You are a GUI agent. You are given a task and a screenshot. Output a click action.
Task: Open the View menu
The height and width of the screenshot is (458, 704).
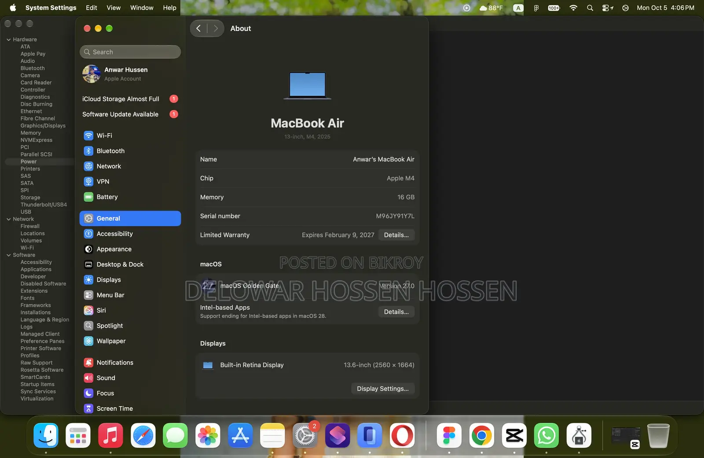pyautogui.click(x=114, y=7)
